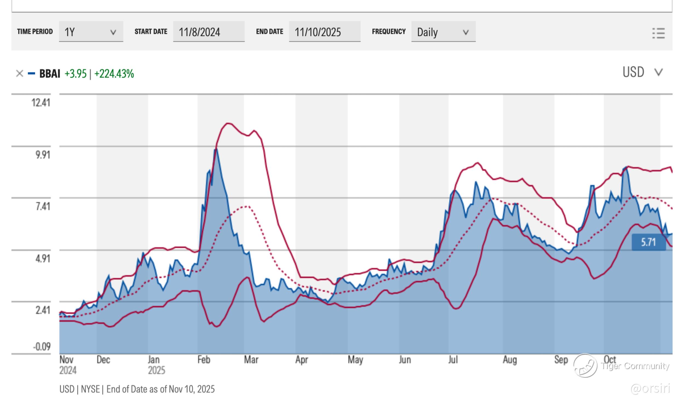Select the Jul marker on time axis
Image resolution: width=684 pixels, height=404 pixels.
pos(453,359)
